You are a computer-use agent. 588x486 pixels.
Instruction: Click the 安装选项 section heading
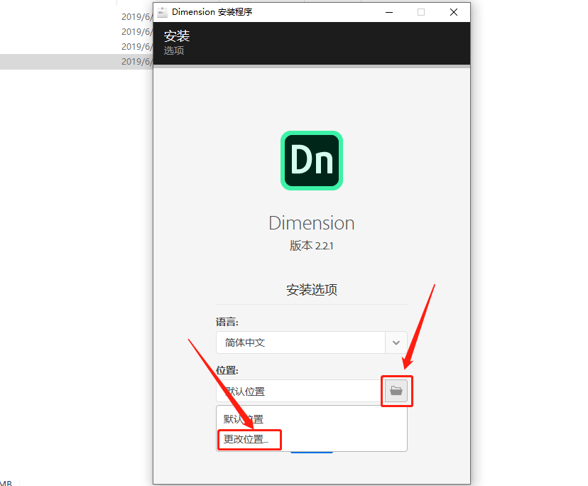(312, 290)
